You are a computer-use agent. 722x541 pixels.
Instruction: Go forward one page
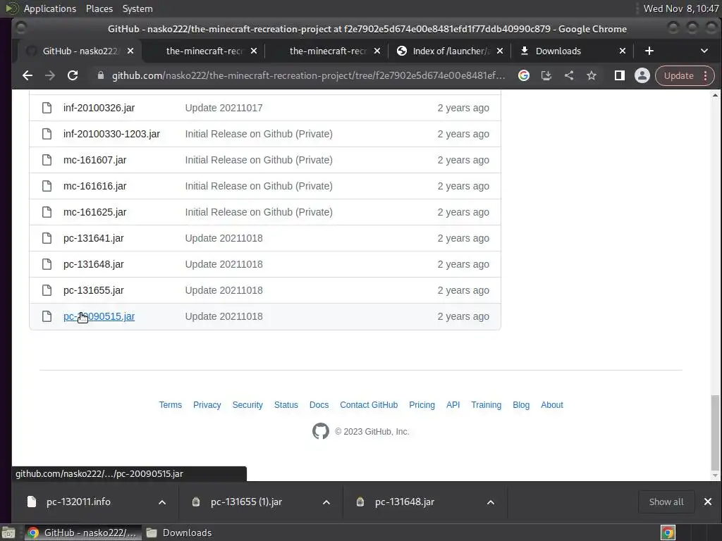pos(50,75)
